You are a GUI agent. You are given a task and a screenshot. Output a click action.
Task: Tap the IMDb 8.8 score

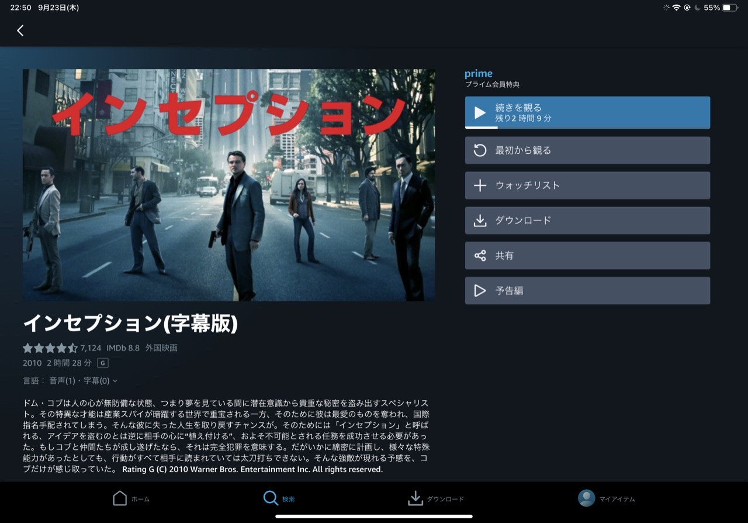coord(123,348)
